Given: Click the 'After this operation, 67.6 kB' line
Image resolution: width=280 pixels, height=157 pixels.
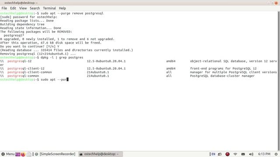Looking at the screenshot, I should pyautogui.click(x=51, y=43).
